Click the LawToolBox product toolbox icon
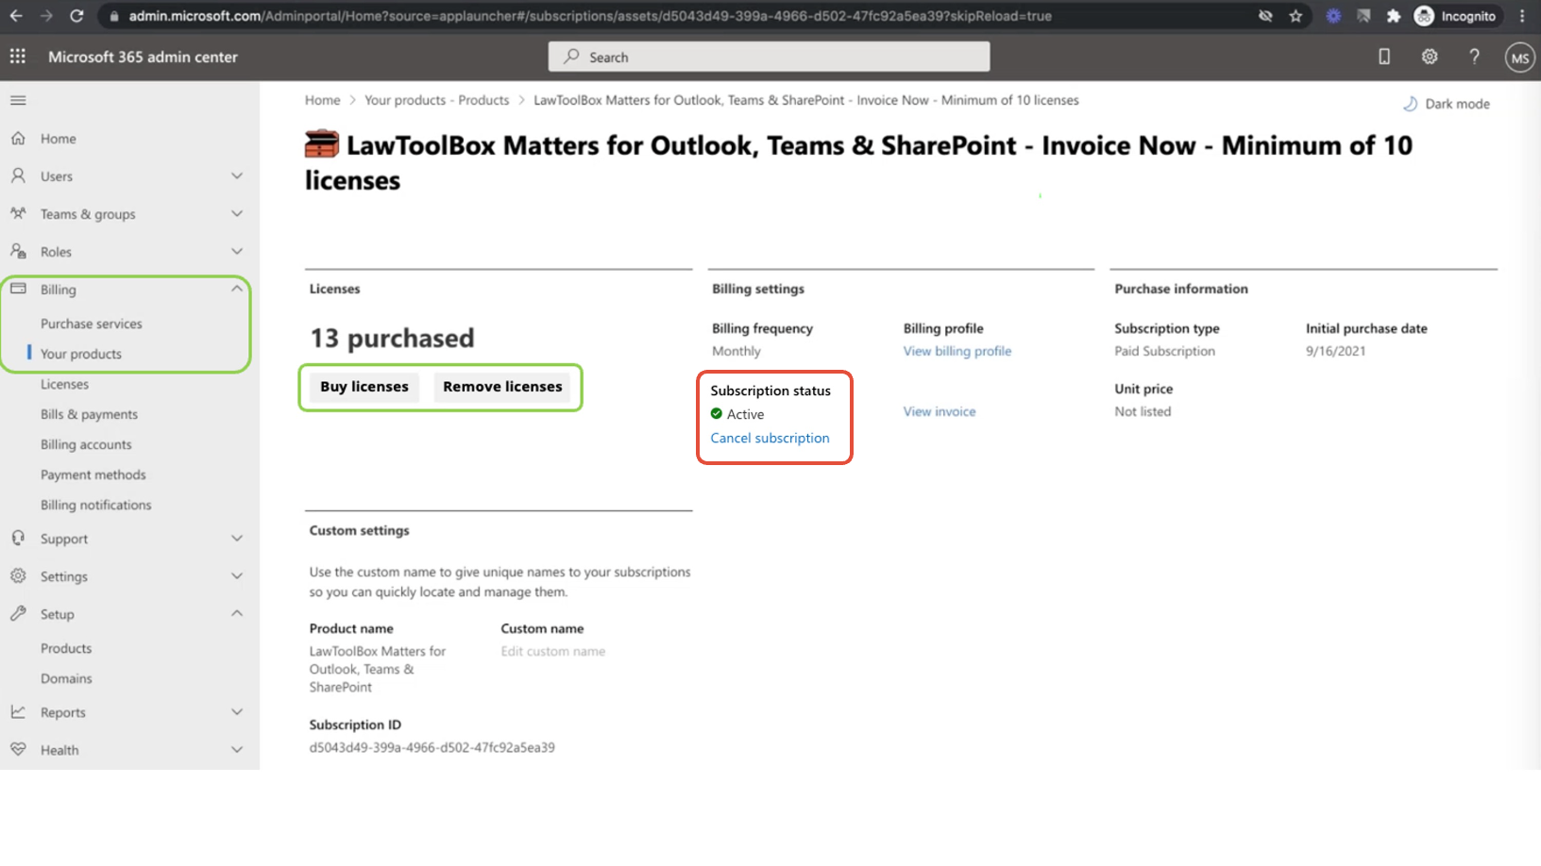The image size is (1541, 866). coord(322,143)
